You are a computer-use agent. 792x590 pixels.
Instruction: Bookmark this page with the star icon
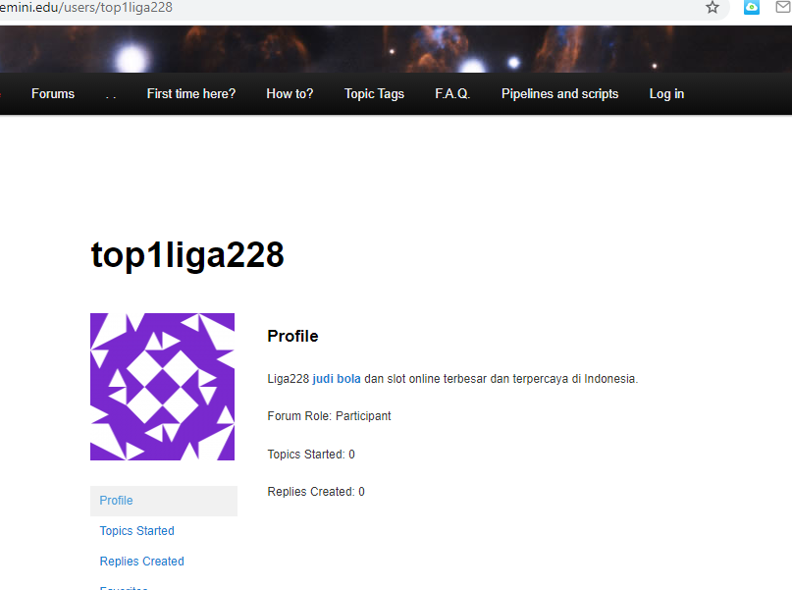[713, 8]
